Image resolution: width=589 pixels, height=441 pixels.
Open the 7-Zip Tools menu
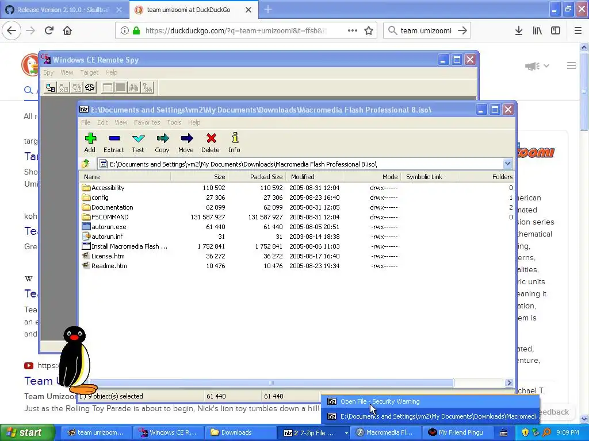click(174, 122)
